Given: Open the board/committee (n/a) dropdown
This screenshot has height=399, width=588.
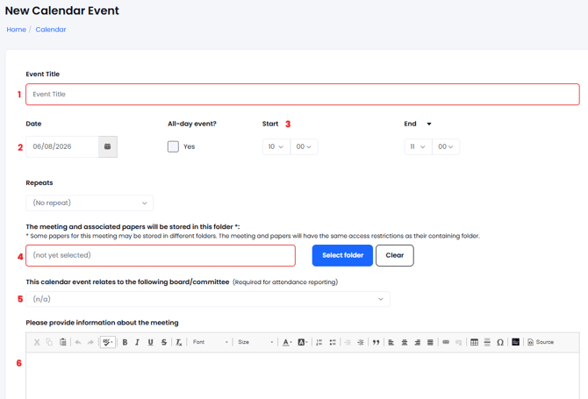Looking at the screenshot, I should 208,299.
